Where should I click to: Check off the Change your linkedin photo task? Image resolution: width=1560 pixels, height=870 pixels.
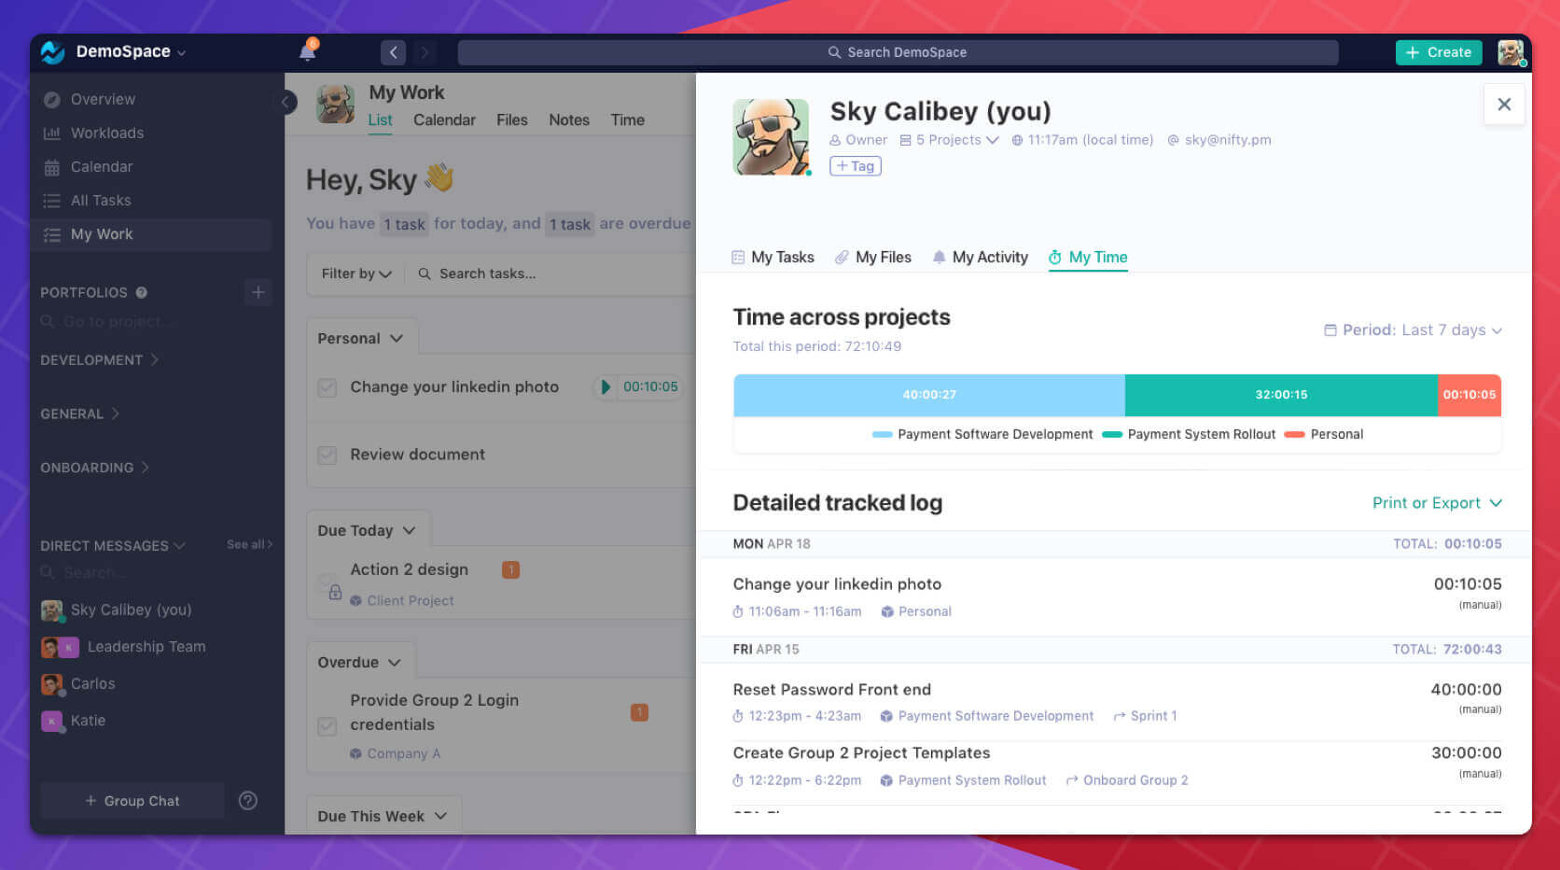coord(327,386)
